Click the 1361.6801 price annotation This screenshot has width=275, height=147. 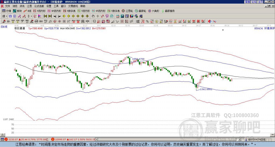[206, 89]
